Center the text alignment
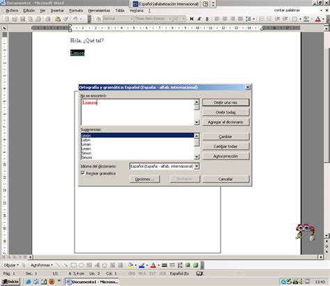This screenshot has height=286, width=330. 225,19
